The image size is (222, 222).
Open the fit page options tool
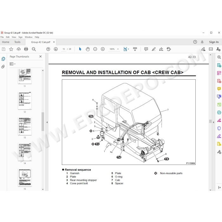pos(126,49)
